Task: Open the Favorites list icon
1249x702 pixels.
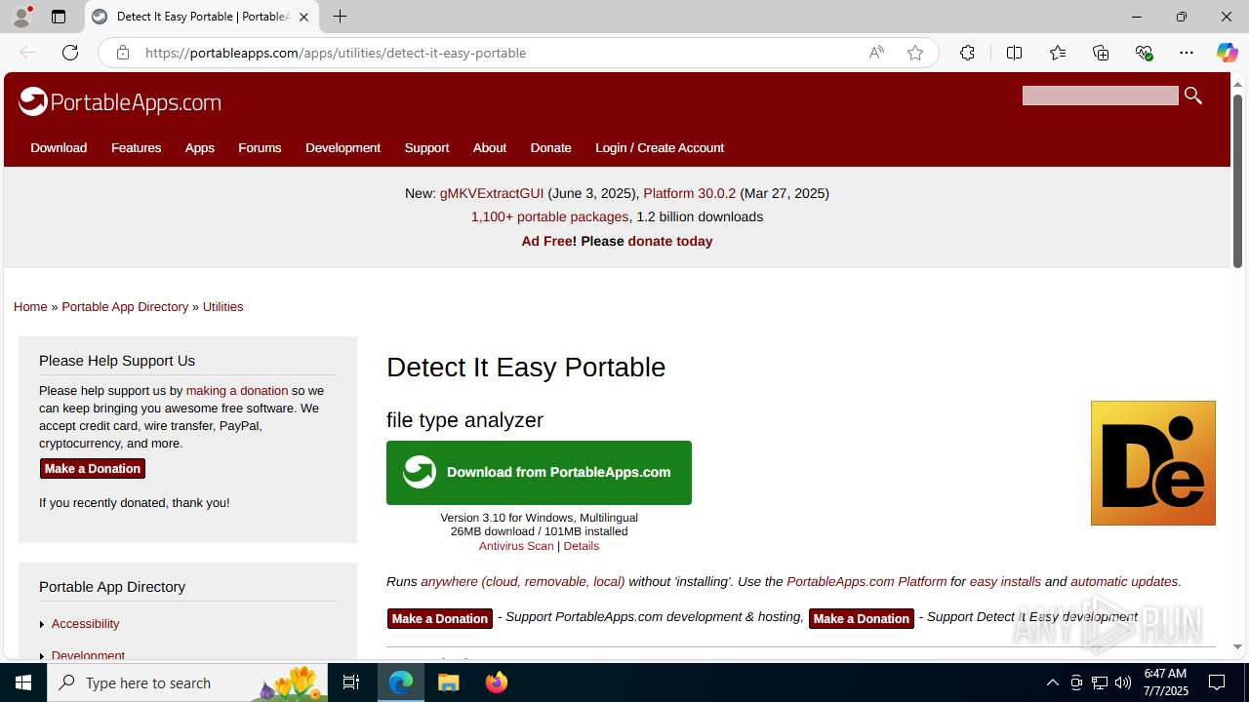Action: (1058, 53)
